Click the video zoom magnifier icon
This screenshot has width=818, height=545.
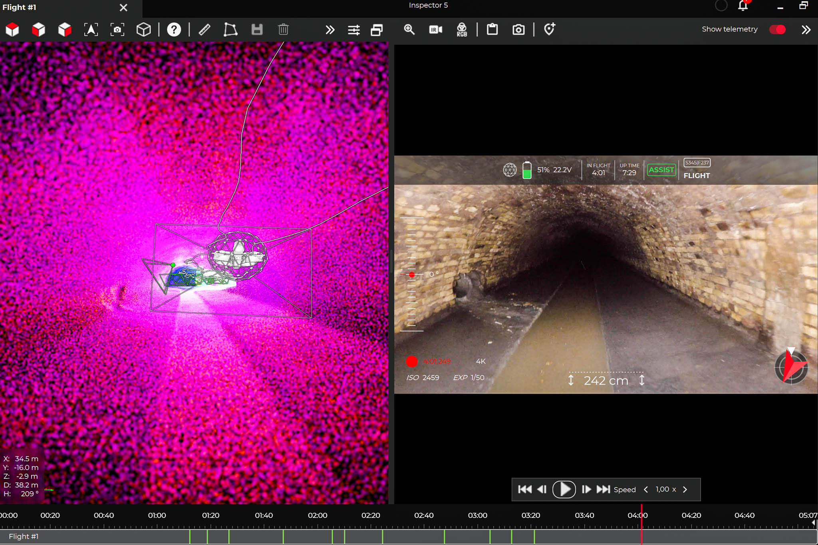coord(409,30)
